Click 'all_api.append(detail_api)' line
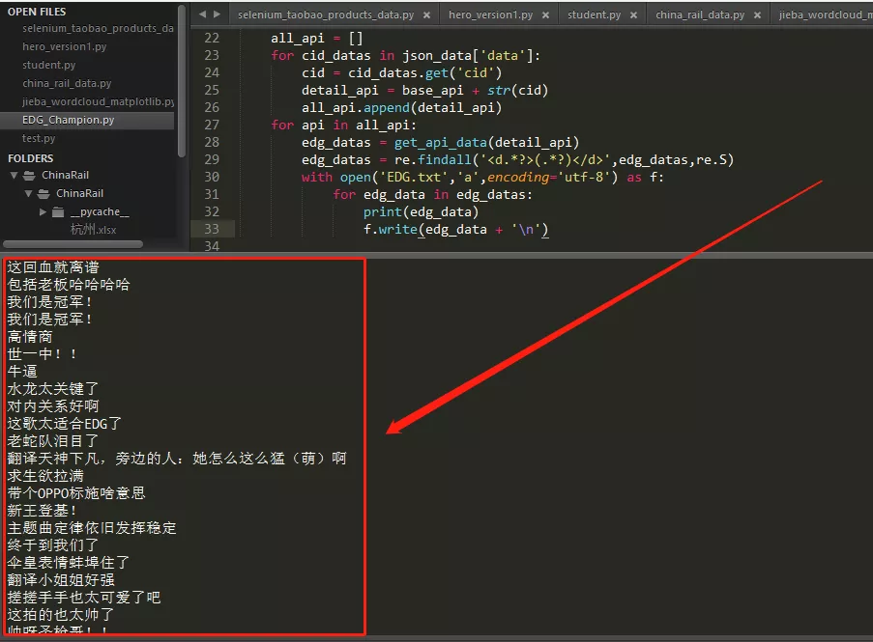The image size is (873, 642). [401, 108]
